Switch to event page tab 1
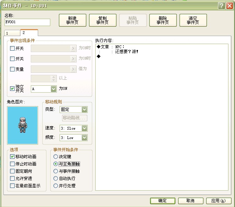The height and width of the screenshot is (207, 235). click(x=12, y=33)
